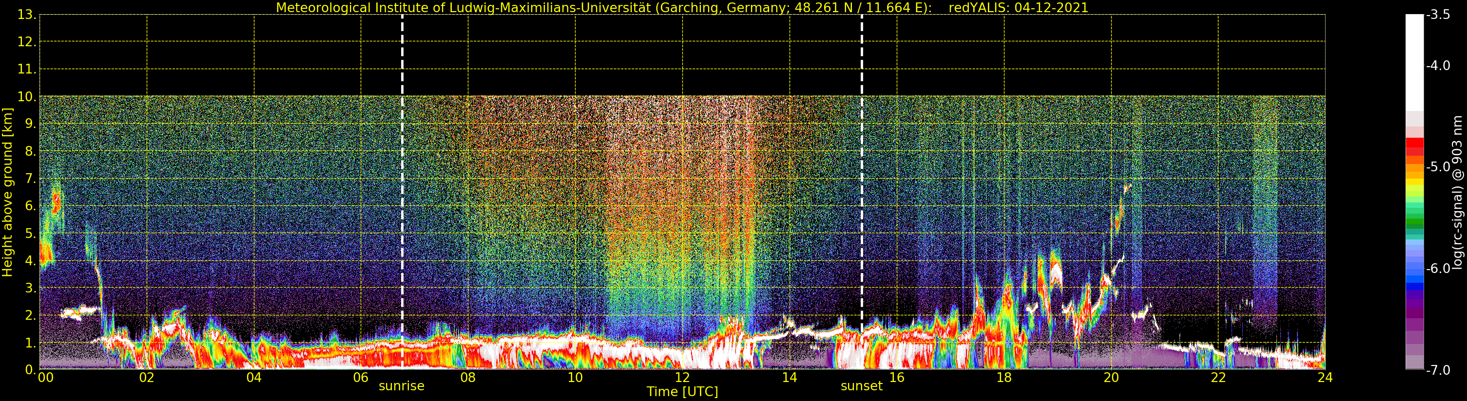Select the 'Time [UTC]' axis label
The height and width of the screenshot is (401, 1467).
tap(682, 392)
